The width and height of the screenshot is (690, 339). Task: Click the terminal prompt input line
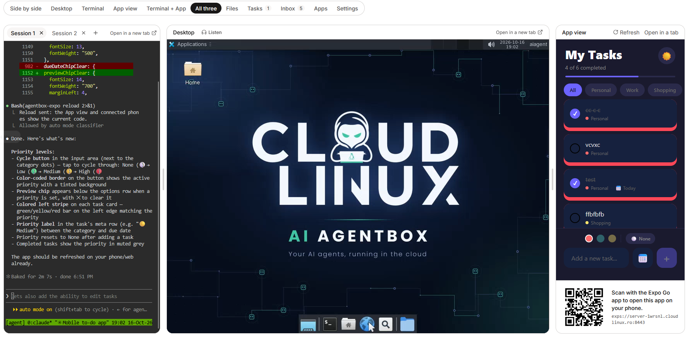coord(79,296)
